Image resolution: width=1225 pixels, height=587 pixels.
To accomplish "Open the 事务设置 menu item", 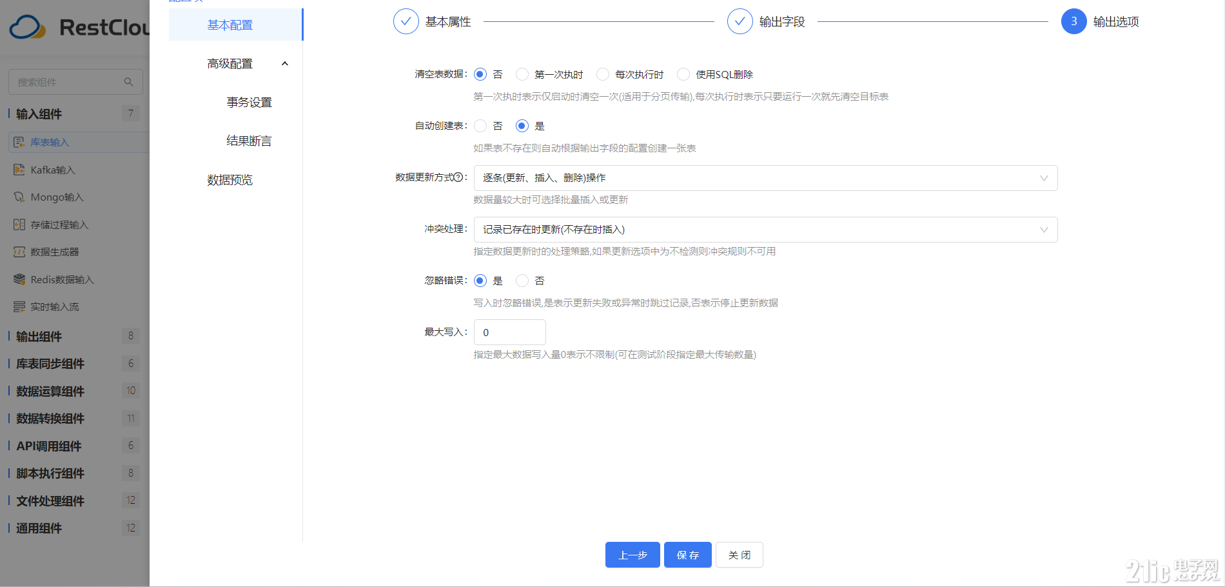I will (249, 102).
